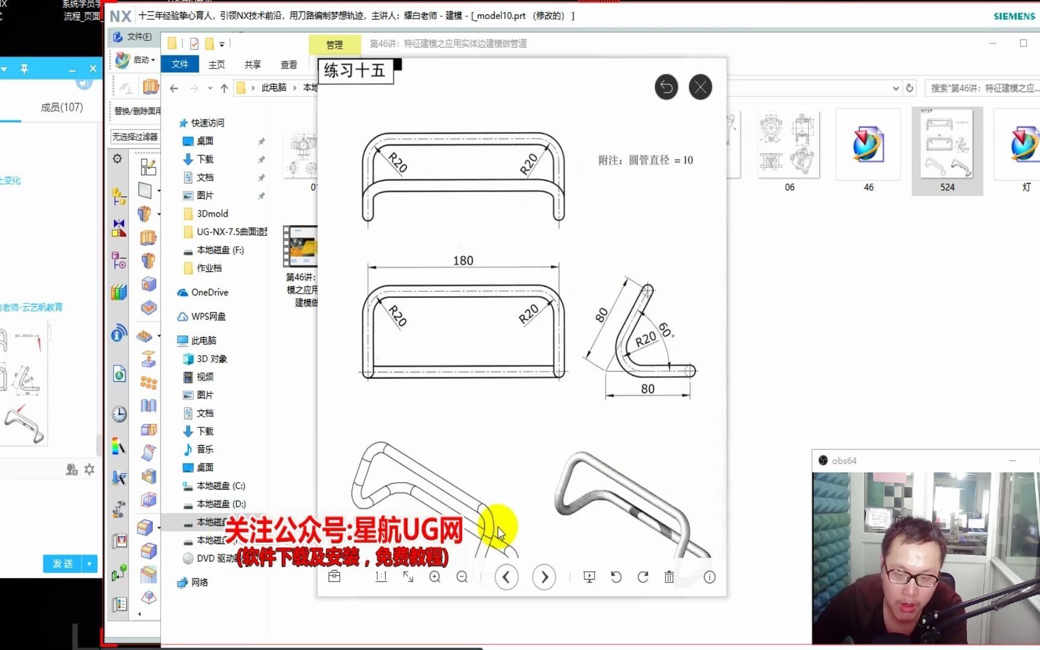Screen dimensions: 1040x650
Task: Switch to the 共享 tab in File Explorer
Action: click(x=252, y=64)
